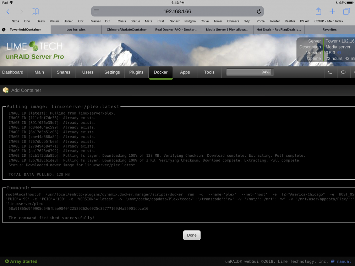Open the Tools menu item

[x=209, y=72]
